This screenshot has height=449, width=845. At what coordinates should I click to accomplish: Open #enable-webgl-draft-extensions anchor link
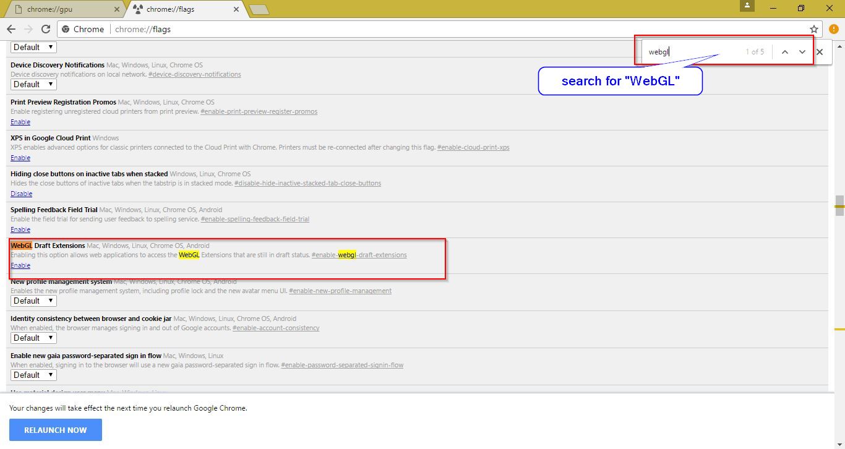(x=359, y=255)
